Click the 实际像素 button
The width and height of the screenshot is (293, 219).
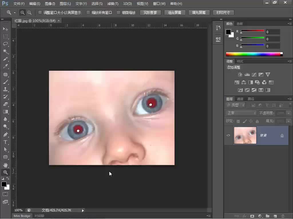(x=150, y=13)
